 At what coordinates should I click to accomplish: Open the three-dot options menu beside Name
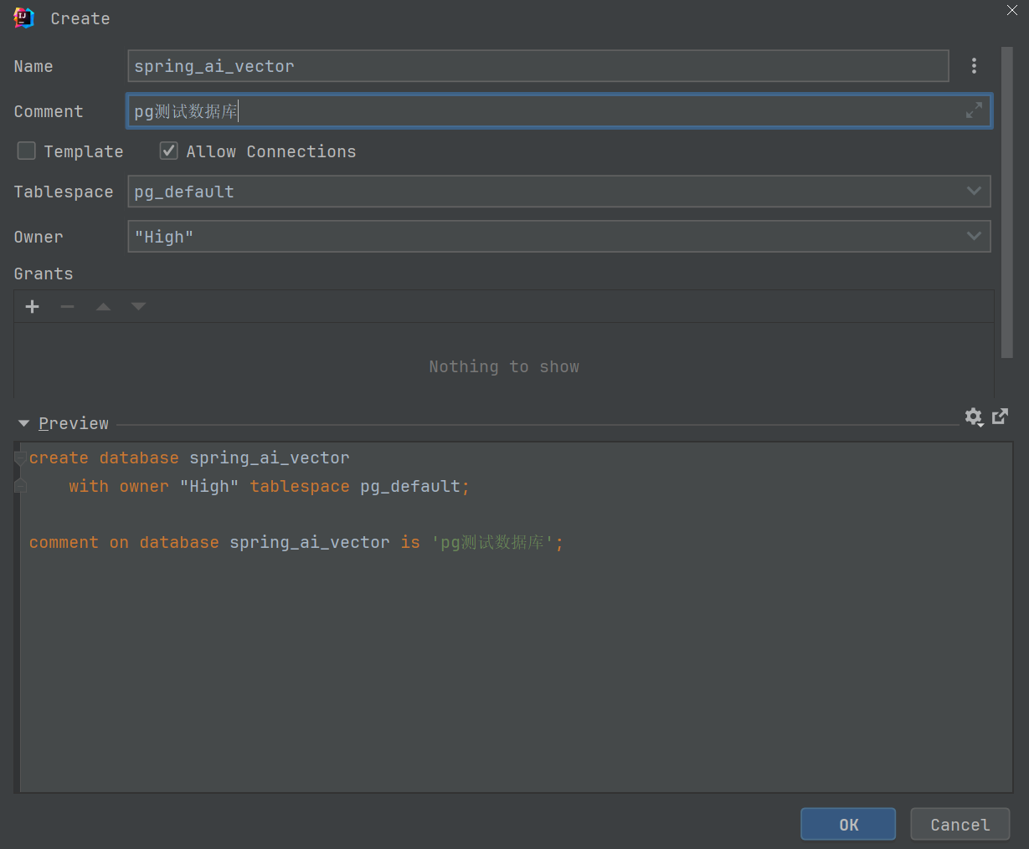coord(974,66)
